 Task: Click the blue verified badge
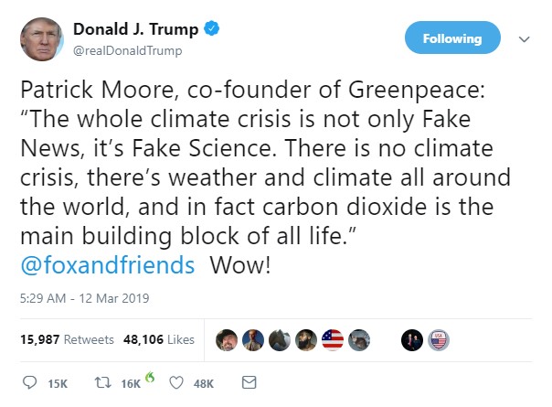212,30
